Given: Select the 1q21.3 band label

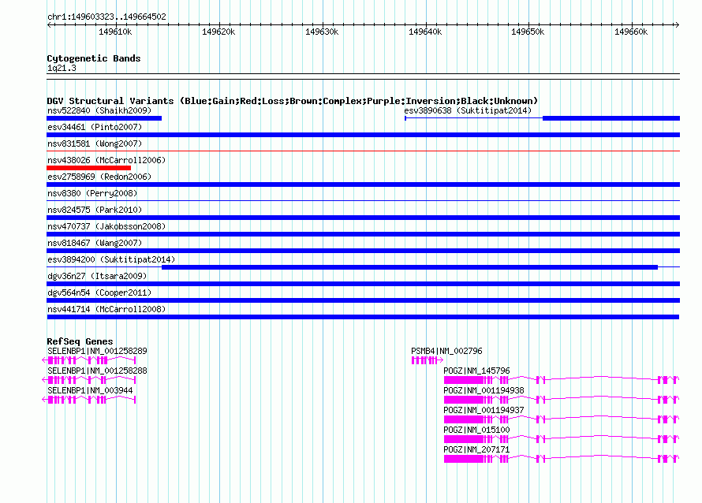Looking at the screenshot, I should (x=62, y=68).
